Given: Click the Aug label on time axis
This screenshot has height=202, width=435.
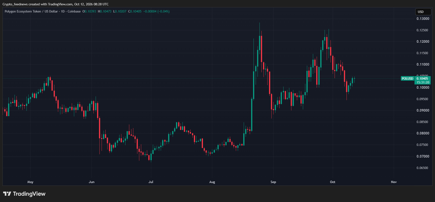Looking at the screenshot, I should pyautogui.click(x=212, y=182).
